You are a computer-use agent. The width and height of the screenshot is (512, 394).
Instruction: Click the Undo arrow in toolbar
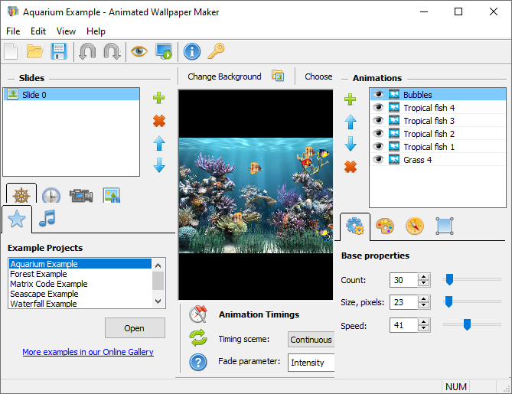[x=86, y=51]
